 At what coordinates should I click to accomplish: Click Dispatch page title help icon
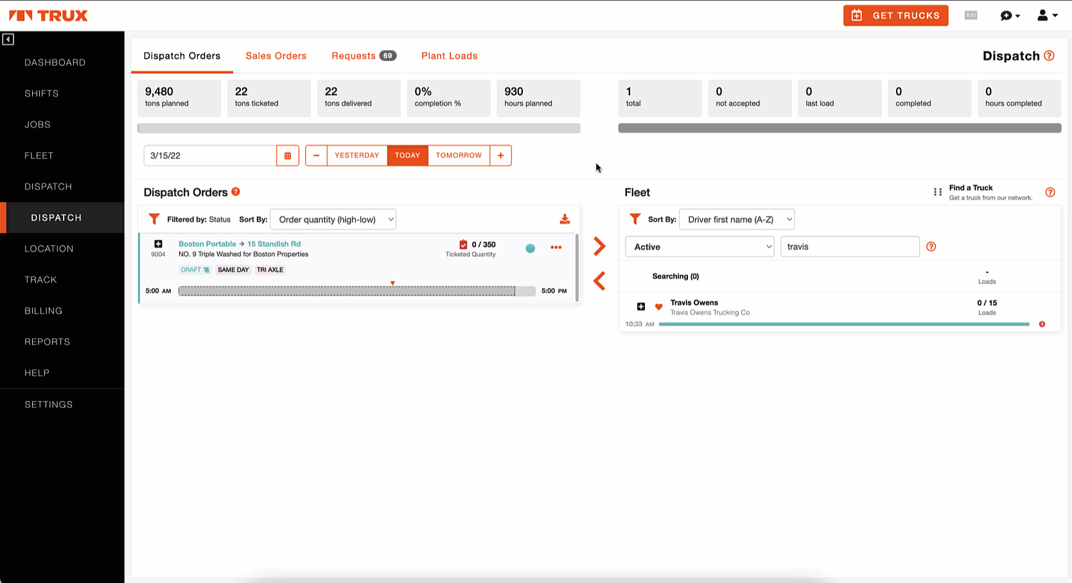(1049, 56)
